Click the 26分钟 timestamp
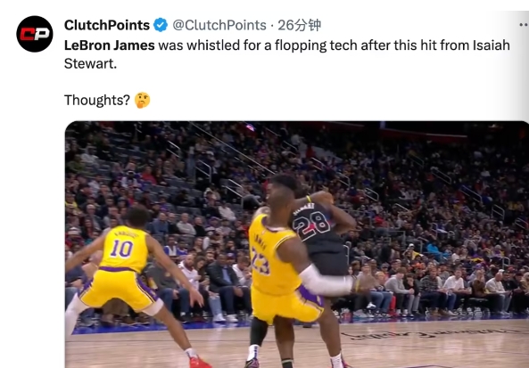This screenshot has height=368, width=529. 299,25
